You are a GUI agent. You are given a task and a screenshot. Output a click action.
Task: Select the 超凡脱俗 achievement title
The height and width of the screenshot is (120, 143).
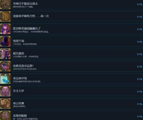coord(19,53)
